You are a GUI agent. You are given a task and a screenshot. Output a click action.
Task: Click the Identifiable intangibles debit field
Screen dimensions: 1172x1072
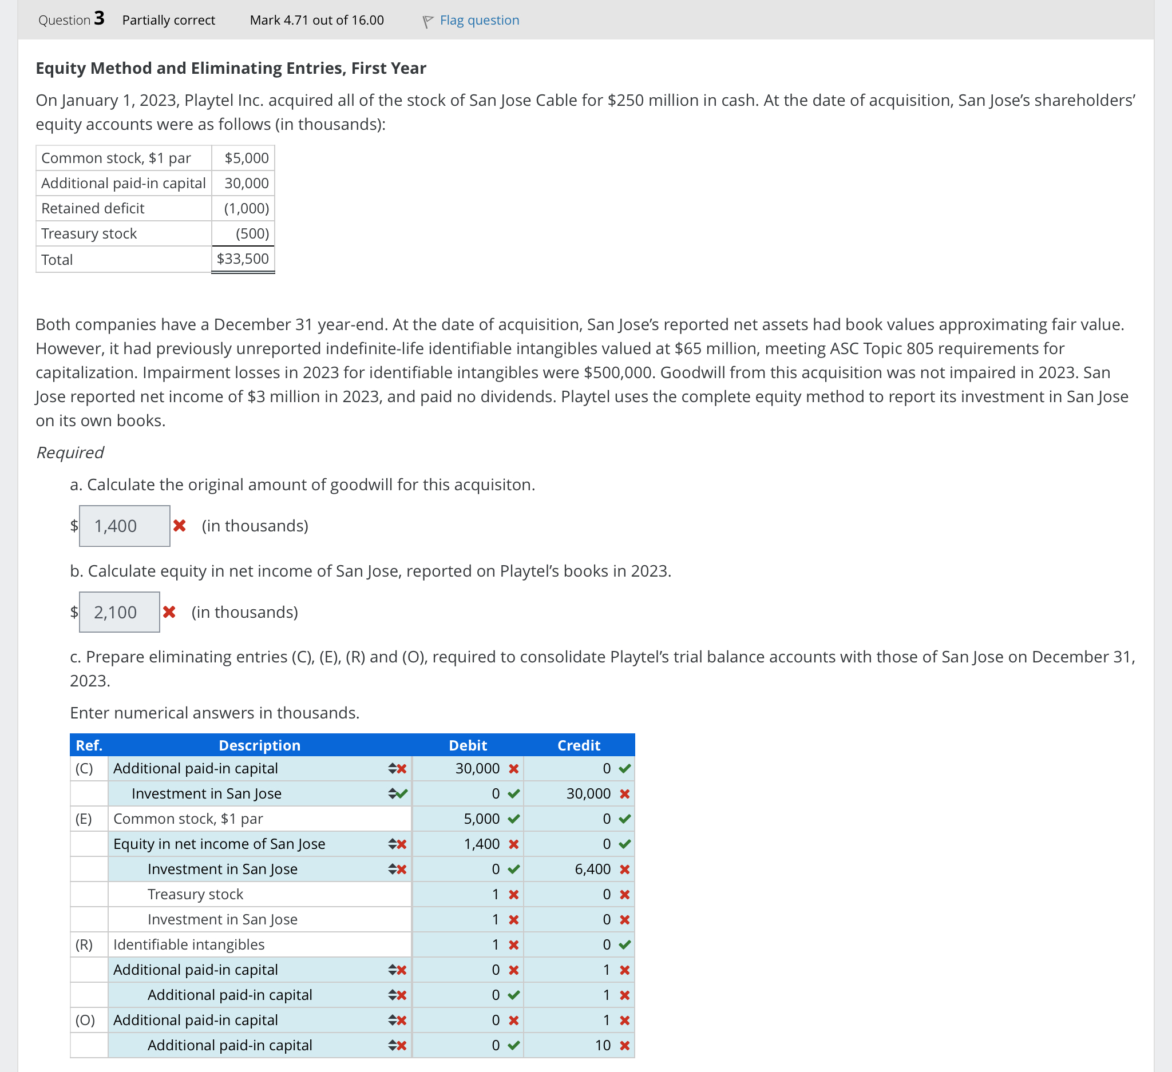click(x=468, y=945)
